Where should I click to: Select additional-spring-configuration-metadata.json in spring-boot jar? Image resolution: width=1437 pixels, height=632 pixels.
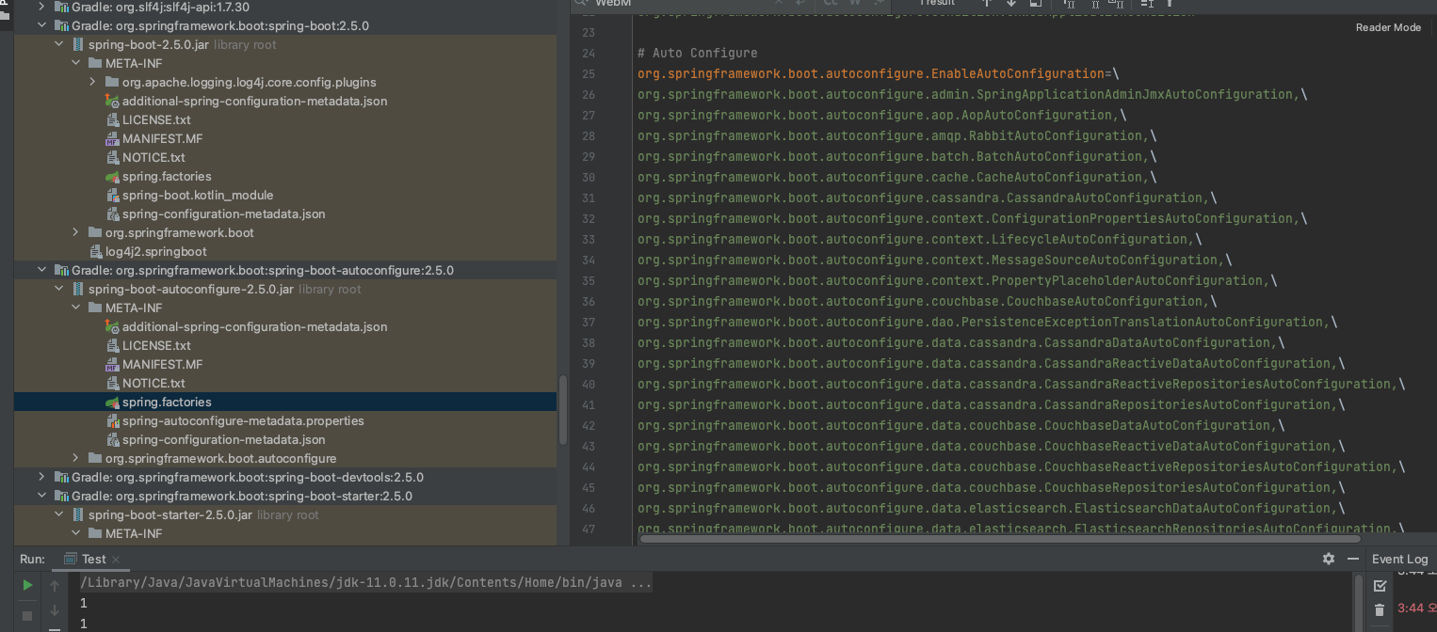point(254,101)
